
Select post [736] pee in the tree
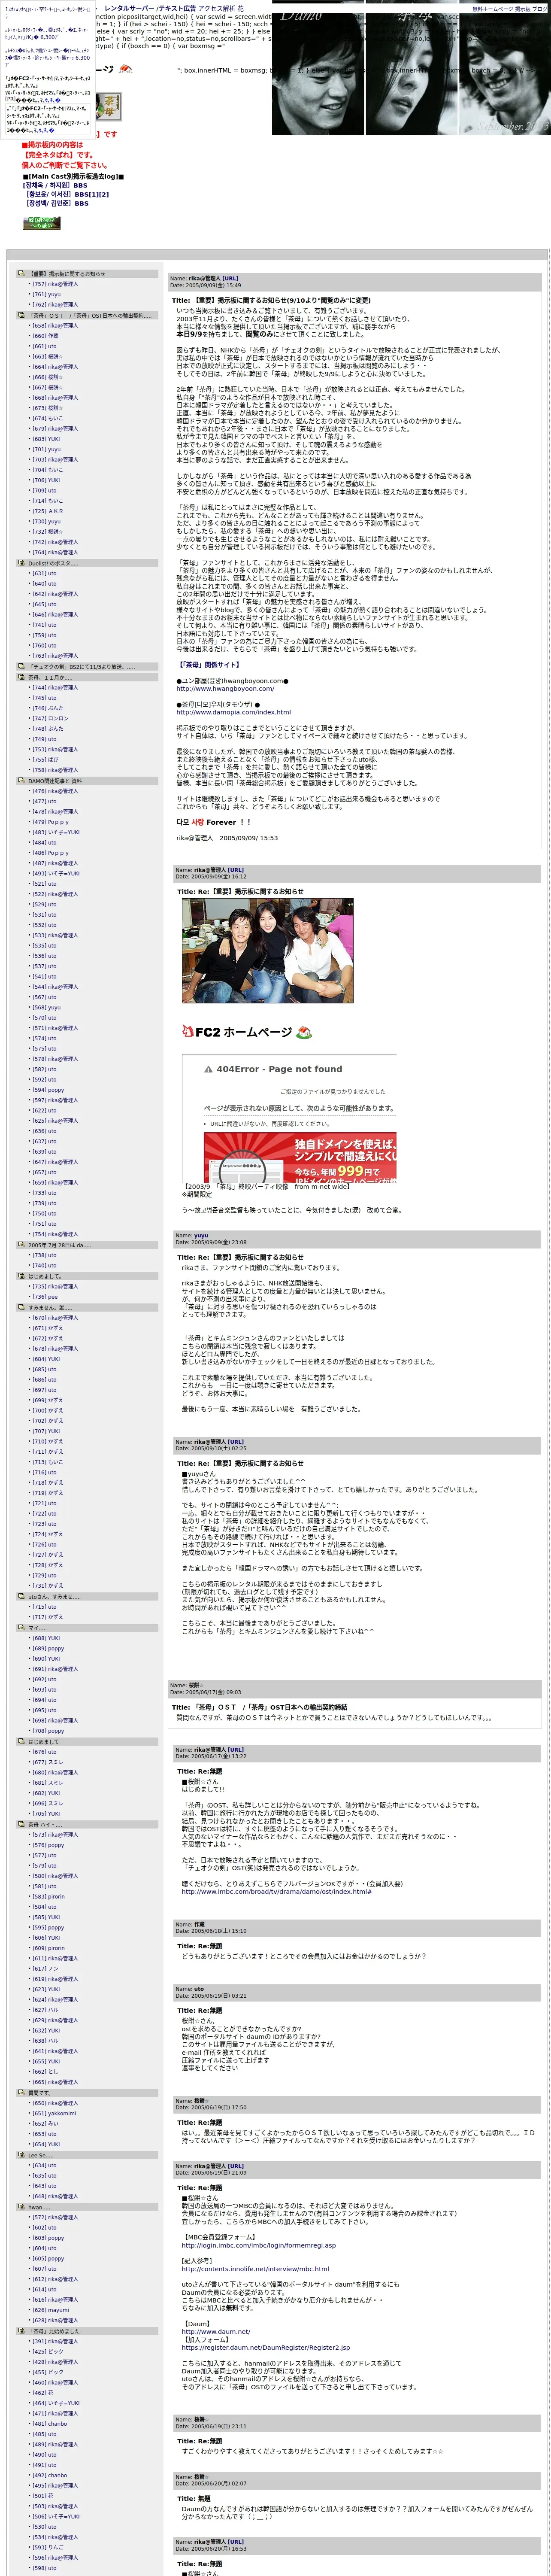[45, 1297]
